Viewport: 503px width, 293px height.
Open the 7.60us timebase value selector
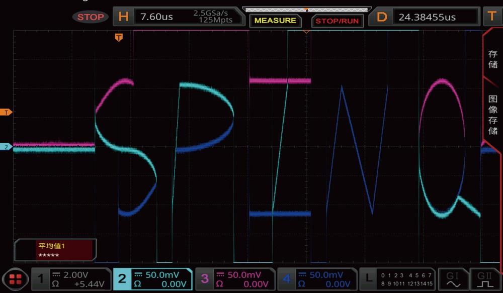click(157, 17)
